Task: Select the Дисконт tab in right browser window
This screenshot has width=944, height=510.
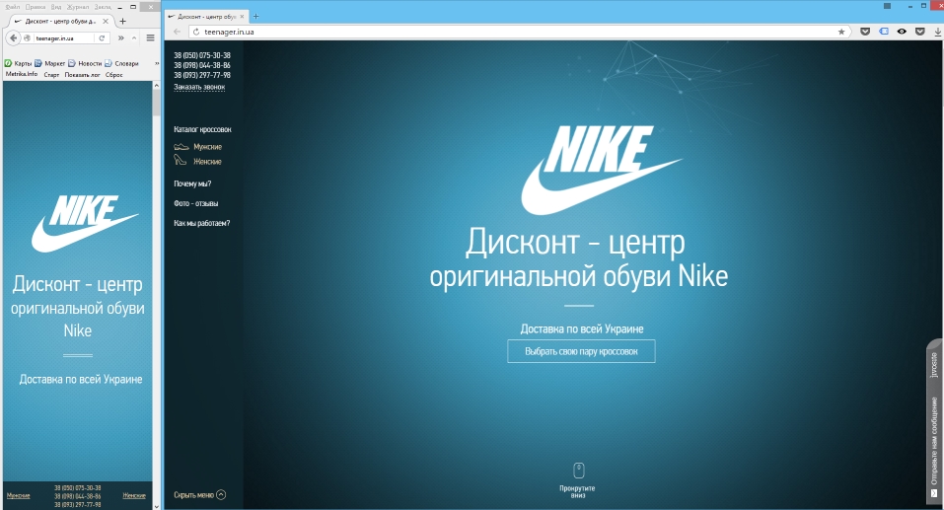Action: coord(206,17)
